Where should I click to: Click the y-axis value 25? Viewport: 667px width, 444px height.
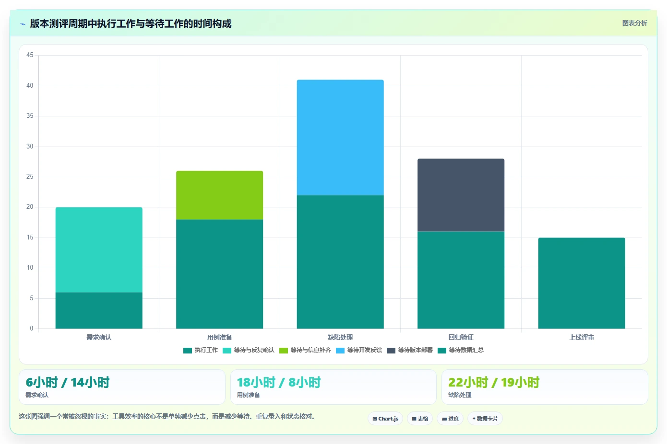point(30,177)
